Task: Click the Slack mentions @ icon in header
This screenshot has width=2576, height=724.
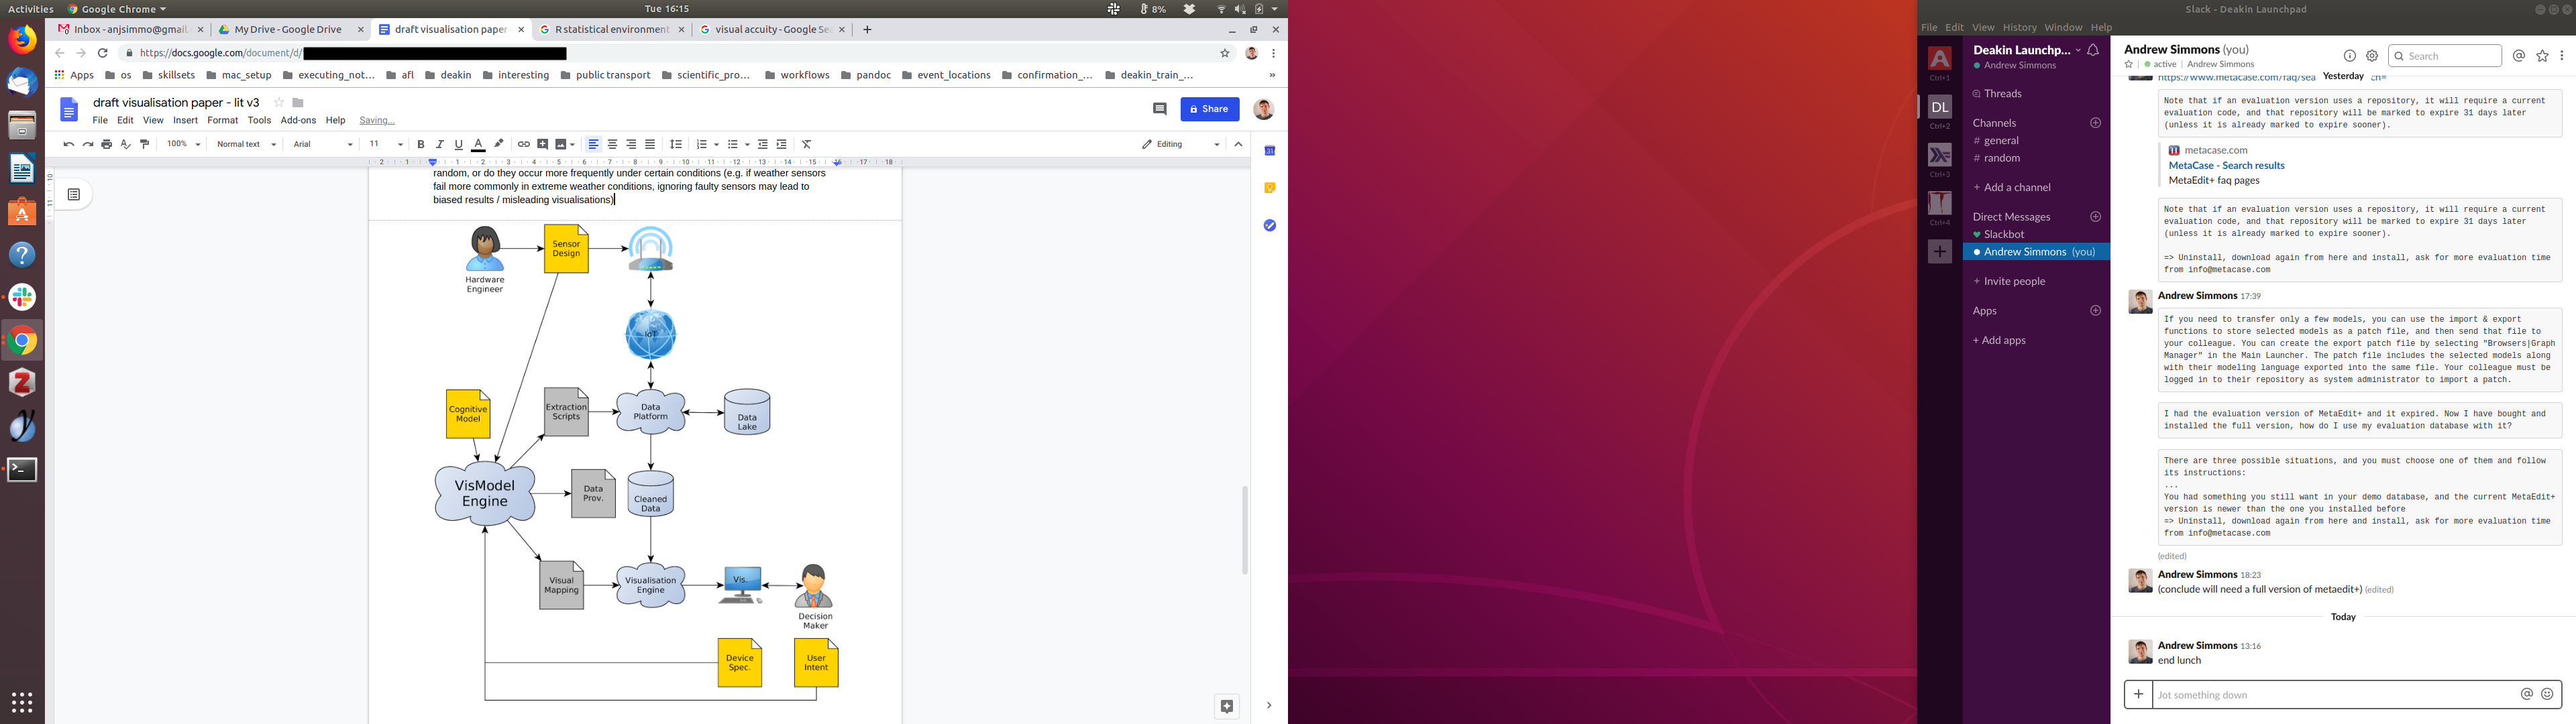Action: (2518, 57)
